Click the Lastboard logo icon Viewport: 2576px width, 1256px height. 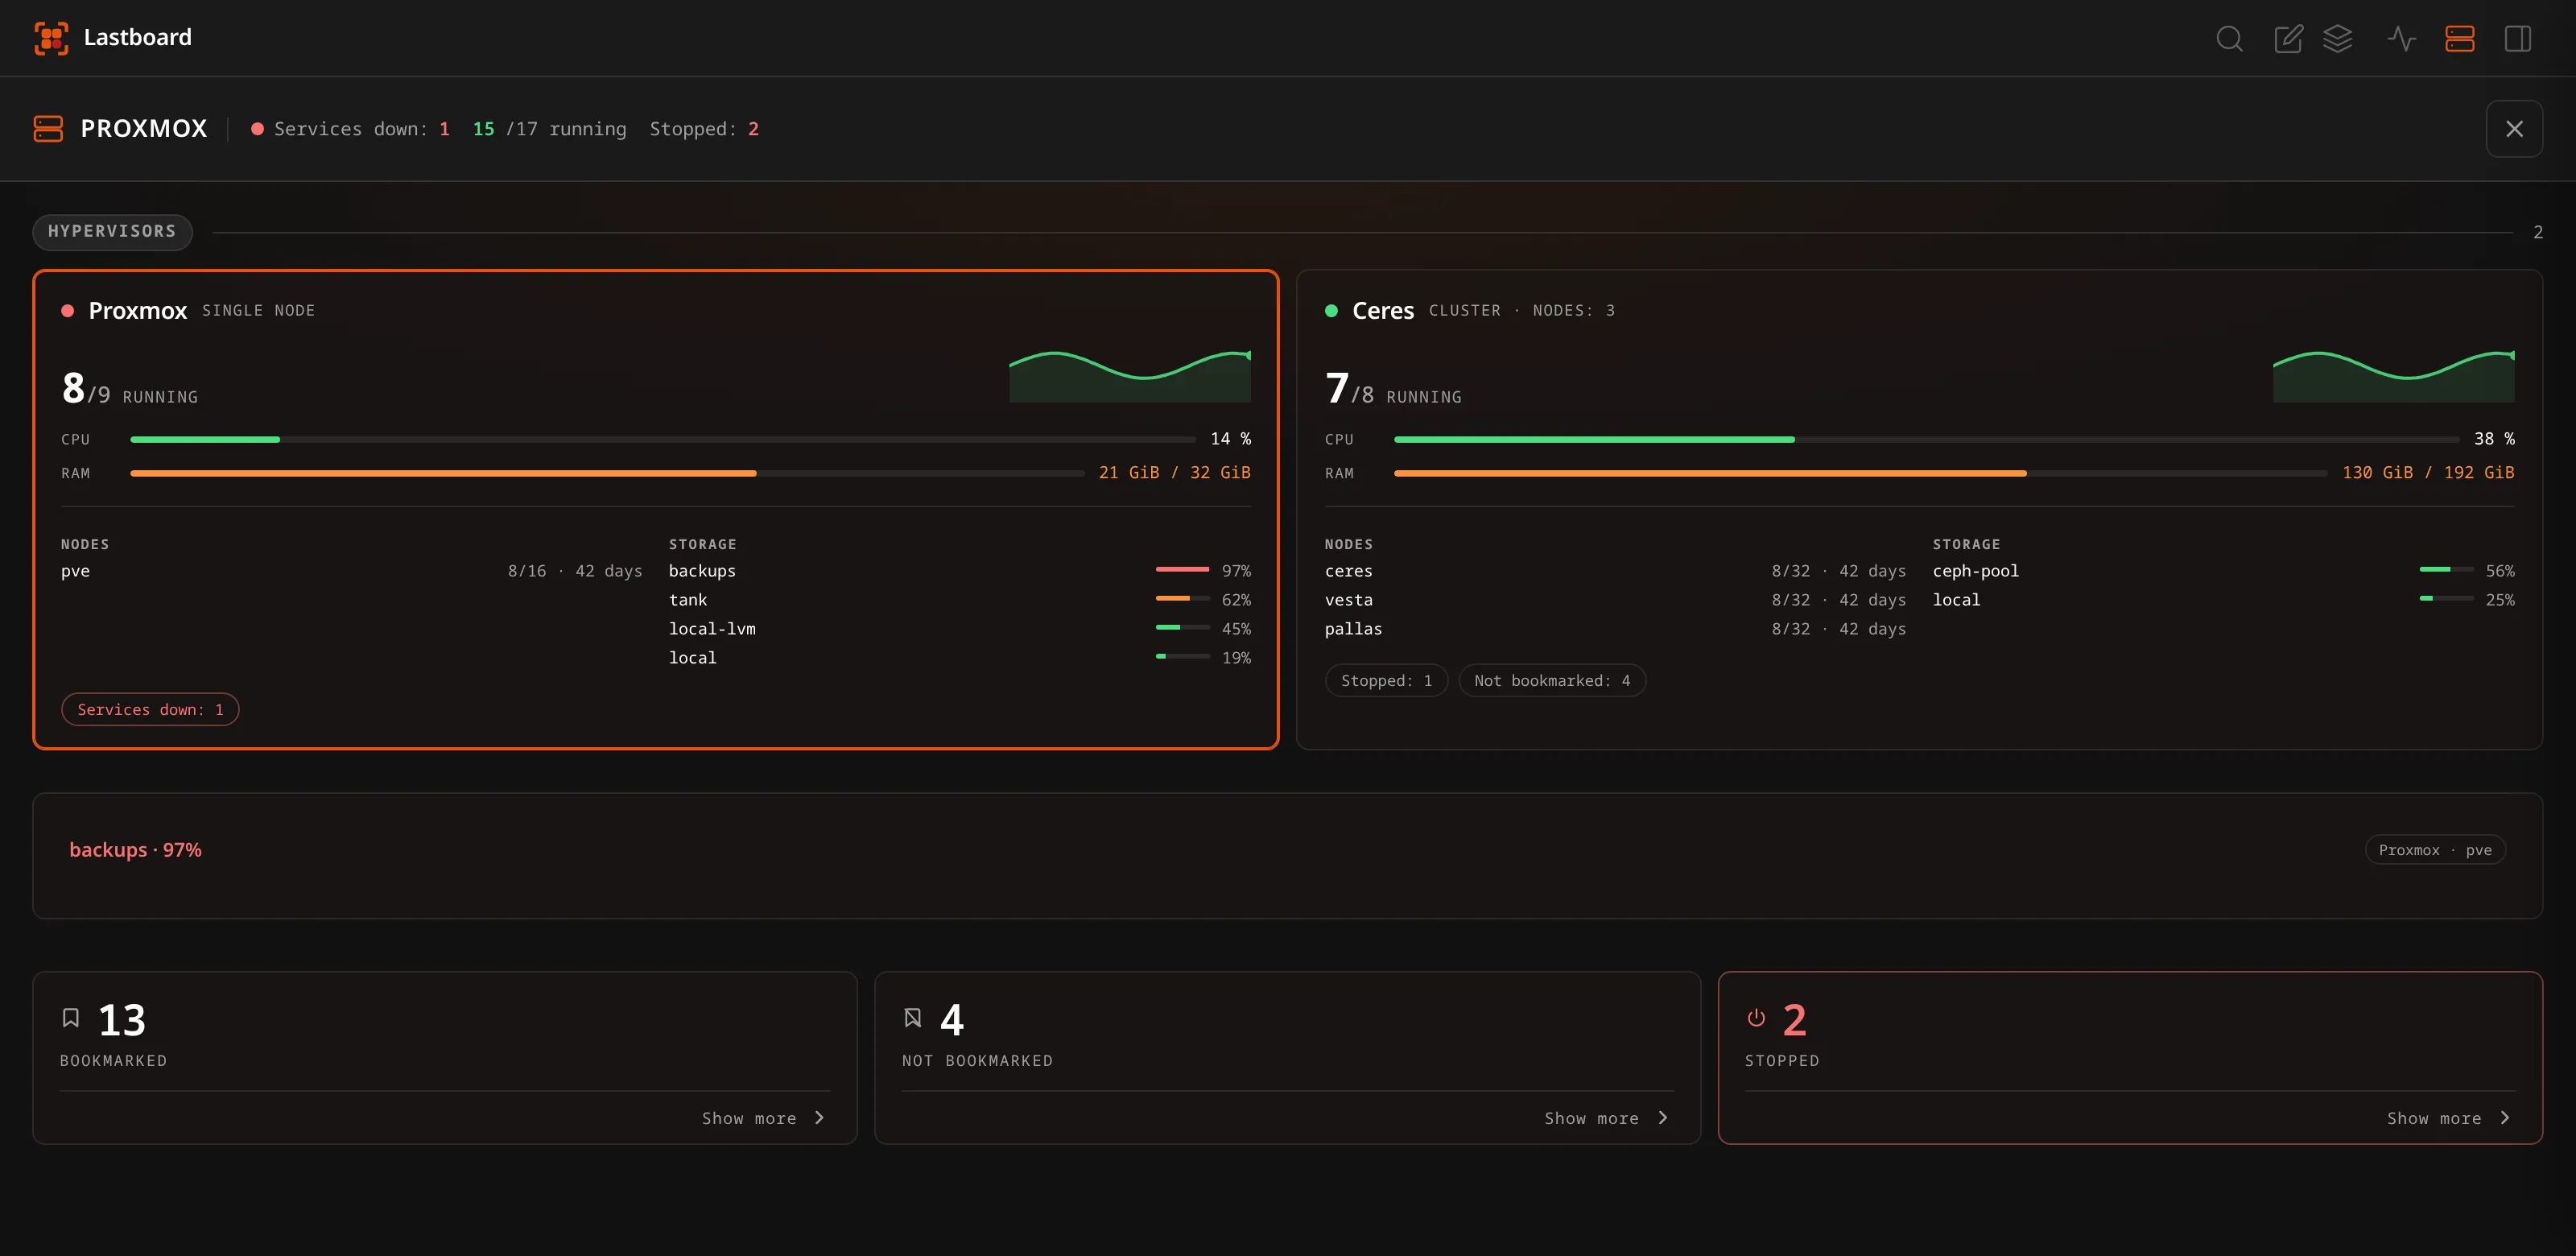[51, 38]
